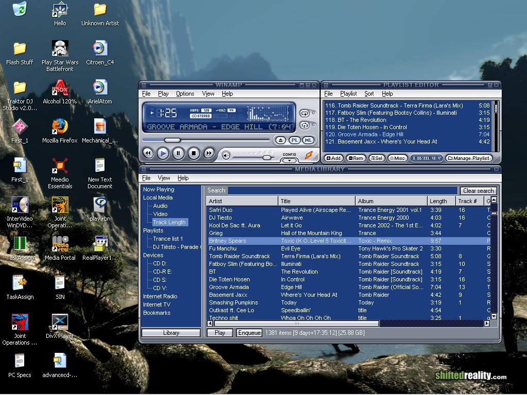Open Internet Radio in library
This screenshot has width=527, height=395.
pos(160,296)
